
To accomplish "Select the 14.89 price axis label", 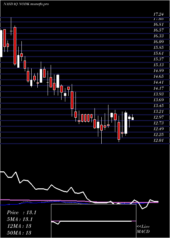I will tap(158, 71).
